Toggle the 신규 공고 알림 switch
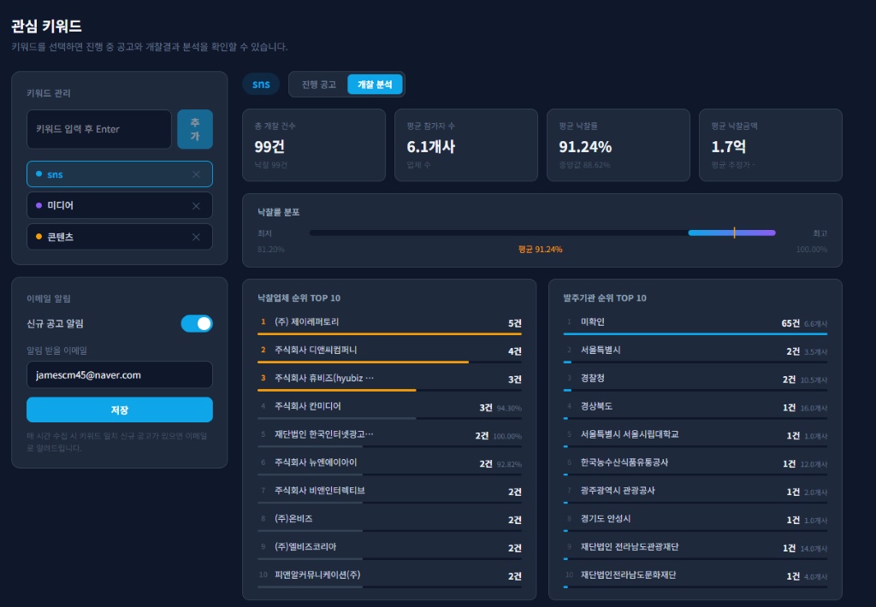Image resolution: width=876 pixels, height=607 pixels. [x=197, y=323]
